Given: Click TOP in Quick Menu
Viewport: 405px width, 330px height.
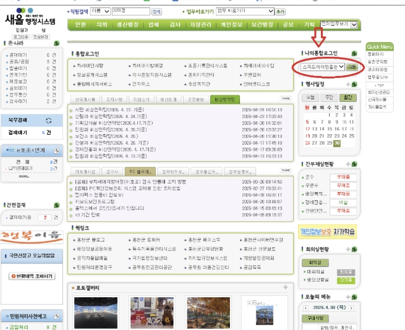Looking at the screenshot, I should (379, 85).
